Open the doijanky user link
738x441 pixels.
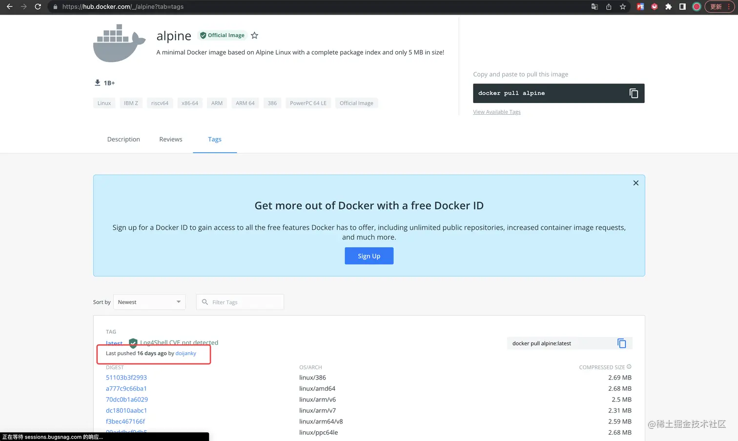coord(186,353)
